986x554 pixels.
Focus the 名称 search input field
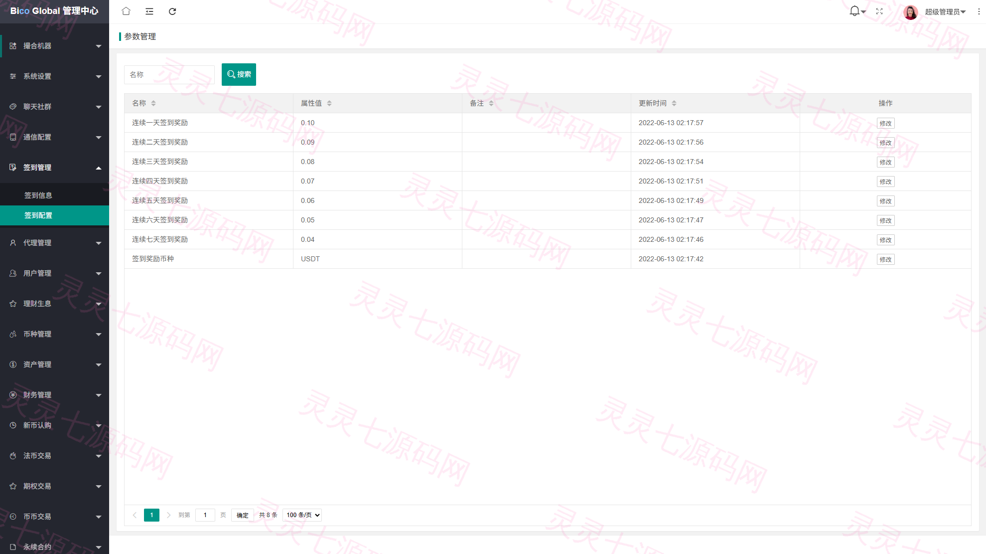click(x=169, y=75)
